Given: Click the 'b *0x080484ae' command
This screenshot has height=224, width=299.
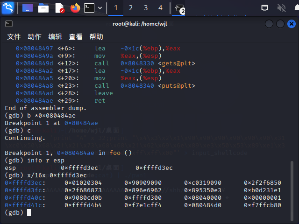Looking at the screenshot, I should tap(51, 116).
